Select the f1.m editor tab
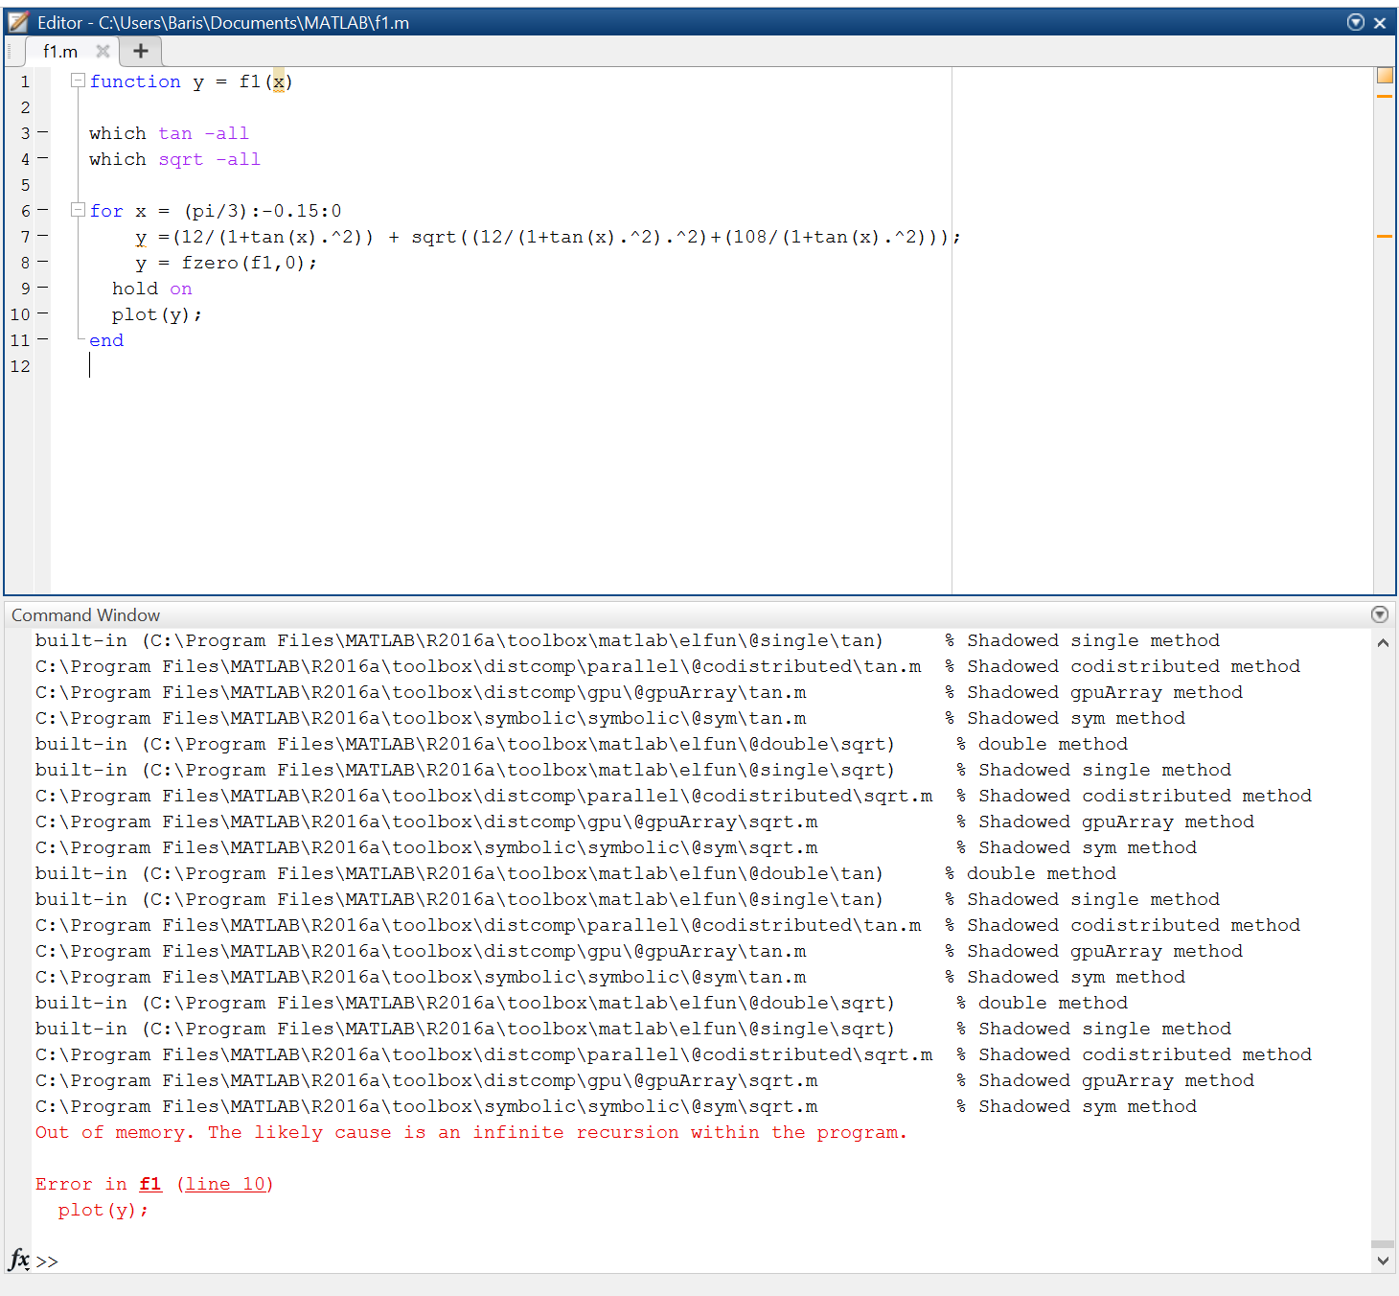Image resolution: width=1399 pixels, height=1296 pixels. tap(60, 52)
